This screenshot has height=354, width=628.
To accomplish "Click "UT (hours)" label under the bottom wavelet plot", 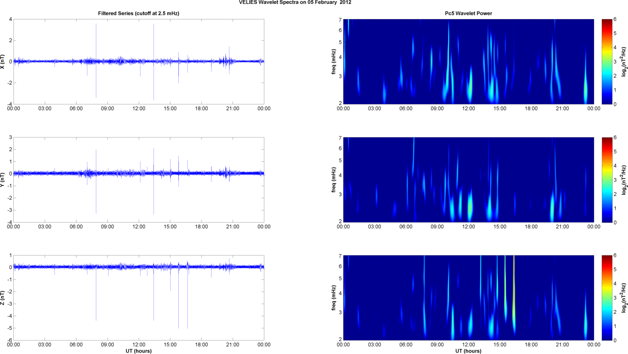I will 468,351.
